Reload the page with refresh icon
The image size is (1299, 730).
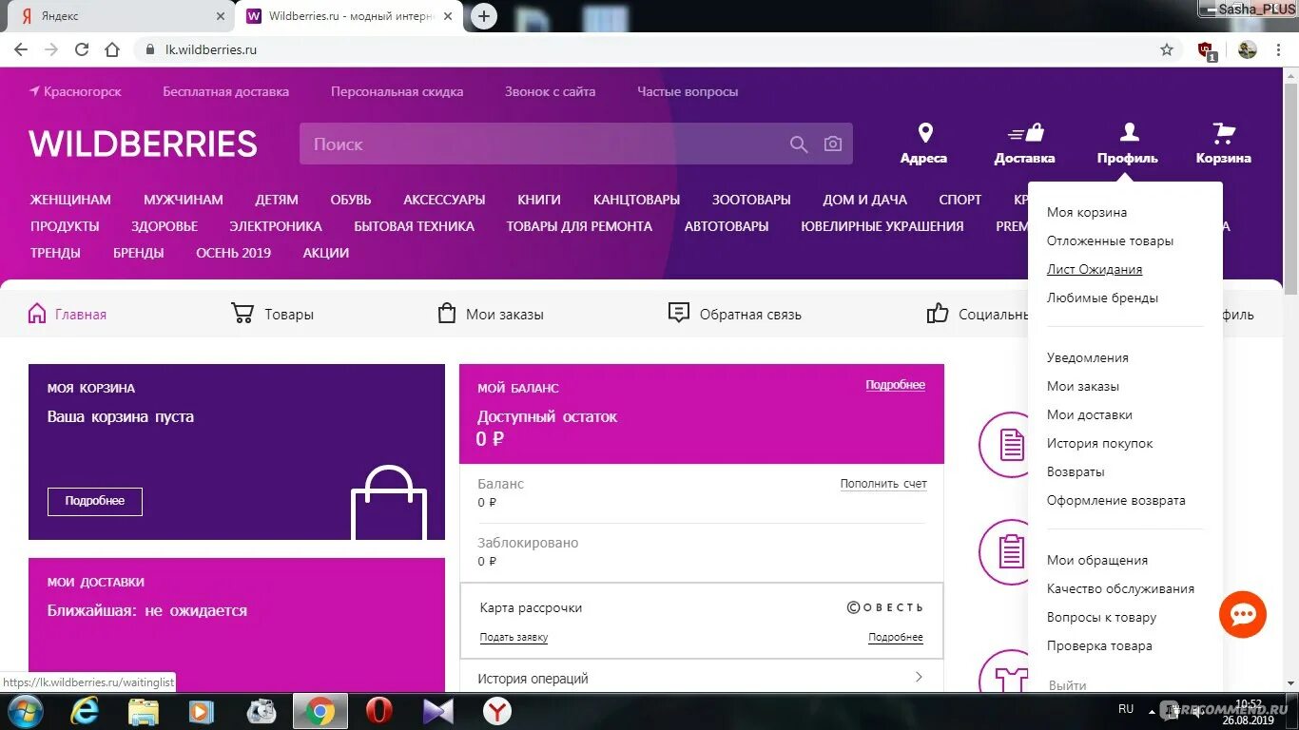point(82,49)
